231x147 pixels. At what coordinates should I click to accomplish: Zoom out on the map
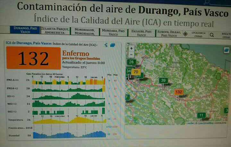131,55
